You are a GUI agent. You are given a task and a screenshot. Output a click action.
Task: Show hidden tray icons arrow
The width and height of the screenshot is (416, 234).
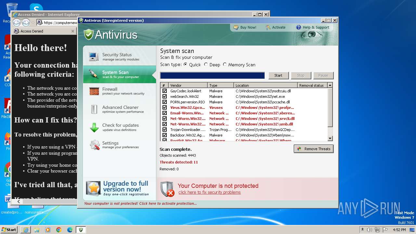pyautogui.click(x=363, y=230)
